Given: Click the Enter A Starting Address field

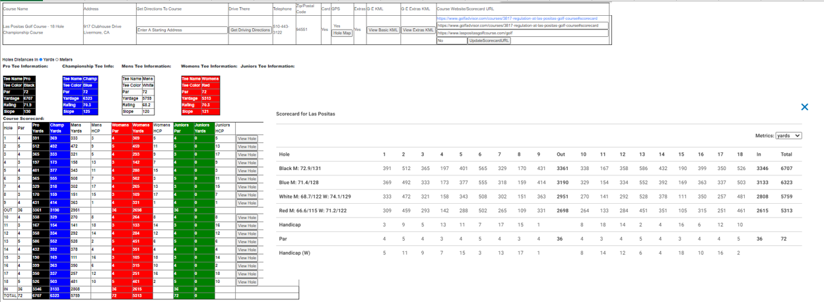Looking at the screenshot, I should [x=181, y=30].
